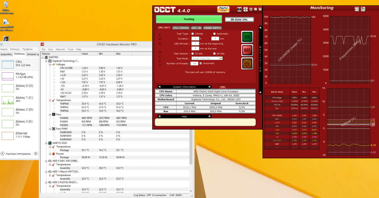
Task: Collapse the DIMITRIS tree node
Action: coord(43,57)
